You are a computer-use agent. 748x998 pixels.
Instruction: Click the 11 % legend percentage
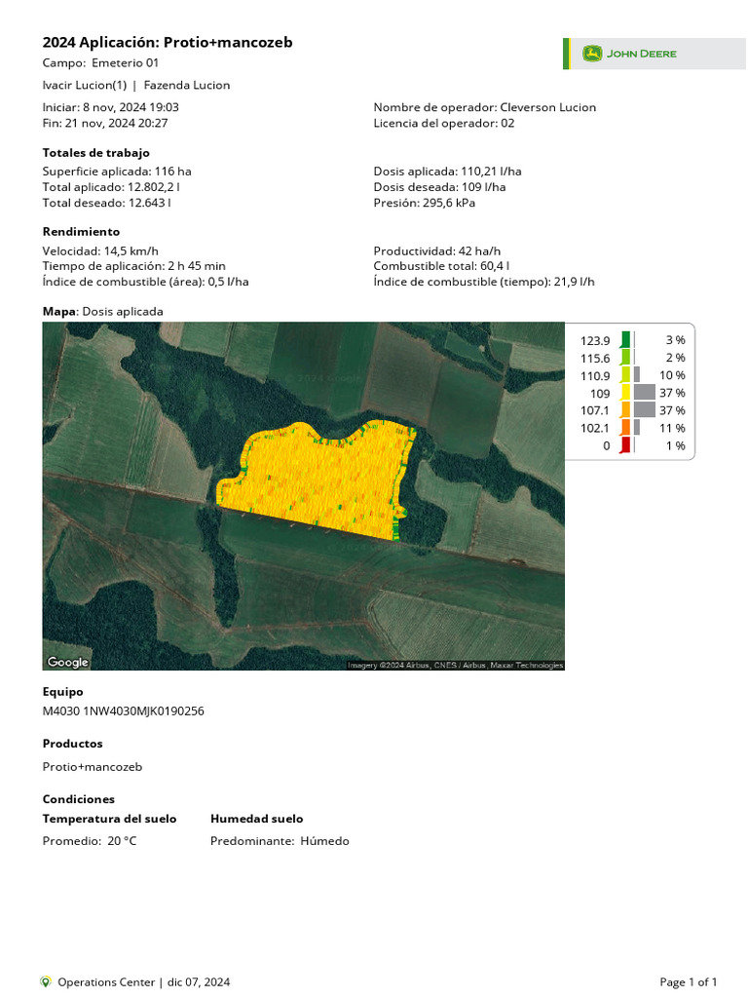672,429
